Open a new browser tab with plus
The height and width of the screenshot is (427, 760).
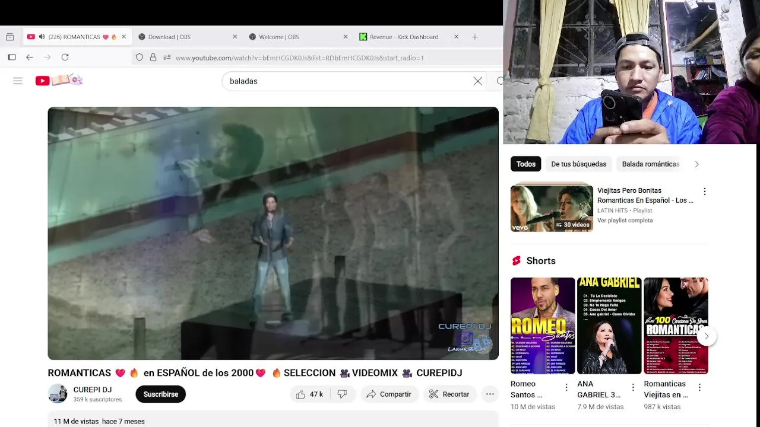474,37
